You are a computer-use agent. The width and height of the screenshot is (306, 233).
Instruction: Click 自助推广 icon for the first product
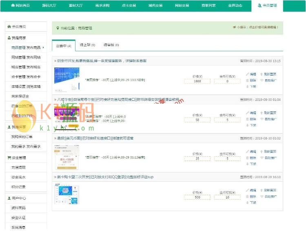[262, 81]
